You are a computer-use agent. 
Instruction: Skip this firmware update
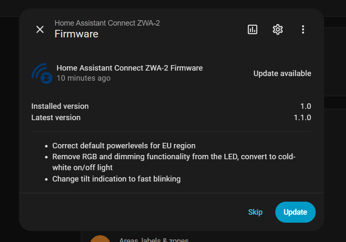[x=255, y=212]
